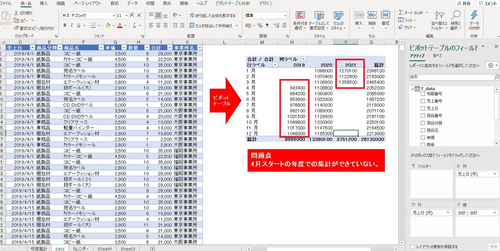Enable レイアウトの更新を保留する checkbox
The height and width of the screenshot is (251, 500).
tap(412, 246)
